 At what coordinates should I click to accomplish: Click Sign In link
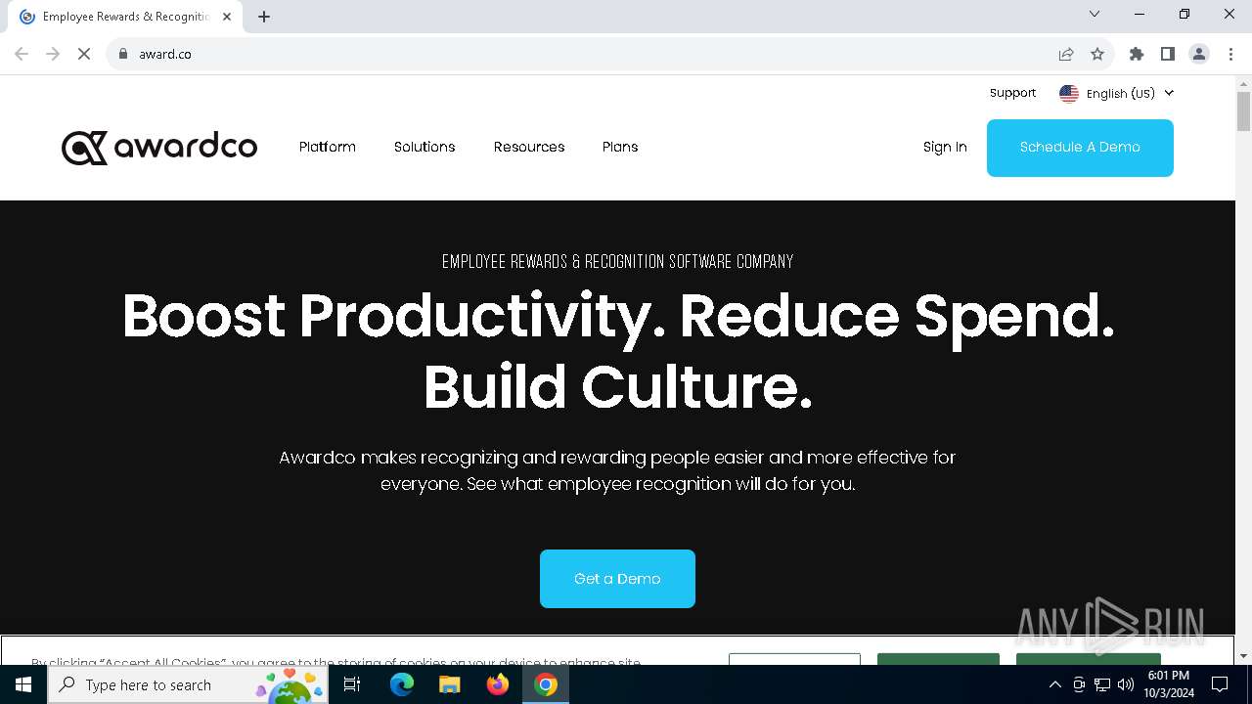pyautogui.click(x=945, y=147)
